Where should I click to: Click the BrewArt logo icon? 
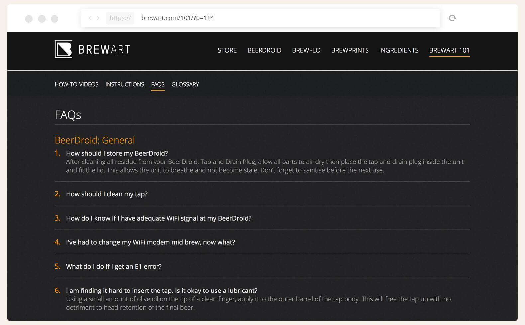coord(63,49)
